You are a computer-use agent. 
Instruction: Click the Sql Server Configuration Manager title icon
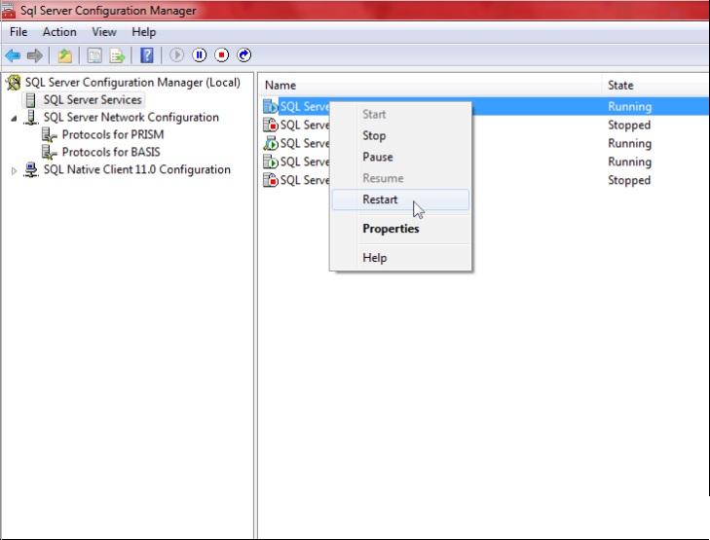click(x=8, y=10)
